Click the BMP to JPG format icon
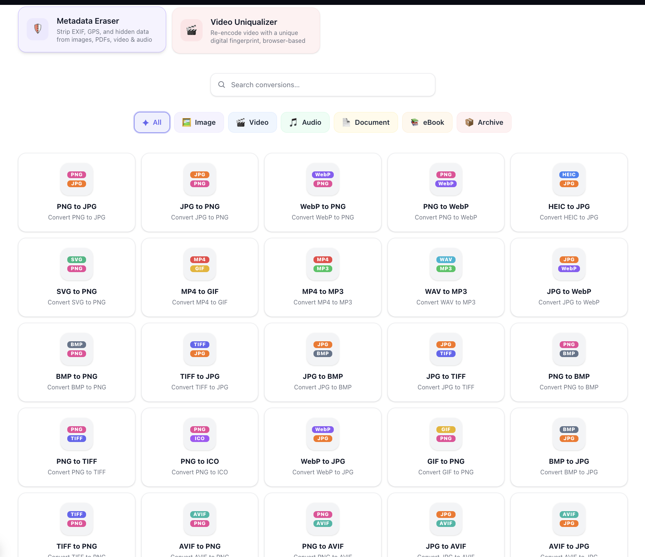This screenshot has width=645, height=557. (569, 434)
